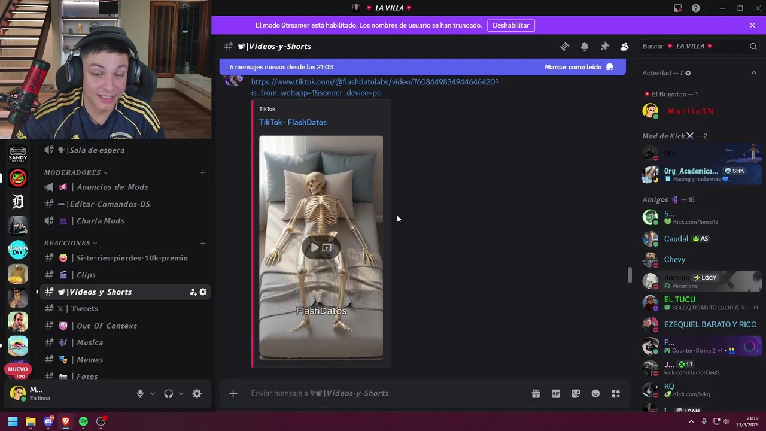Dismiss the Streamer mode banner

pyautogui.click(x=752, y=25)
